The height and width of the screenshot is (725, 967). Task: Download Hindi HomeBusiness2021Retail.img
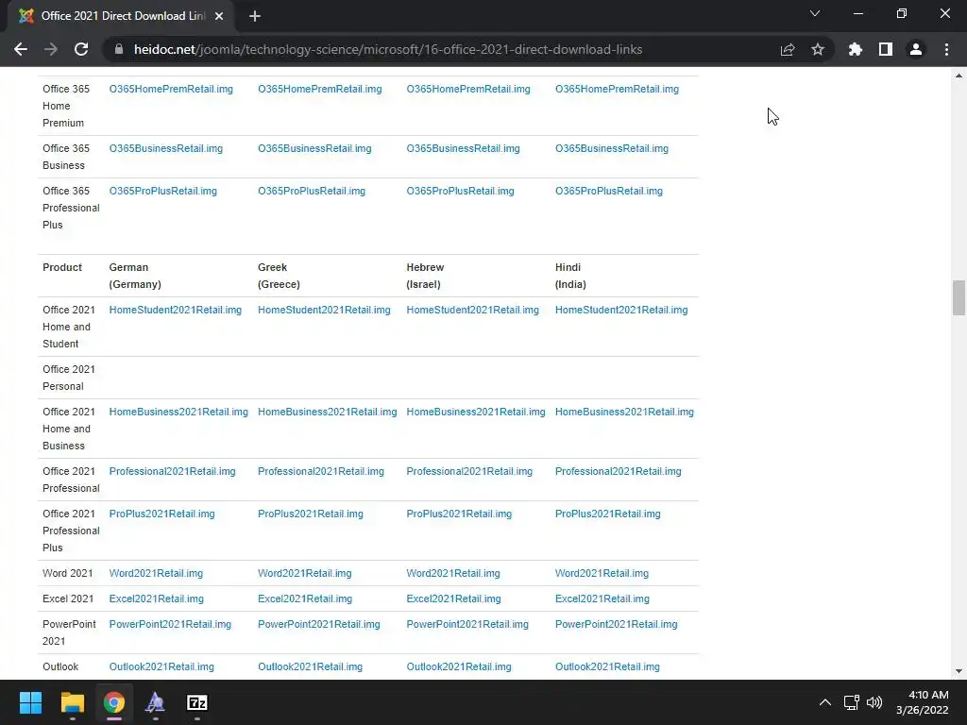tap(624, 412)
